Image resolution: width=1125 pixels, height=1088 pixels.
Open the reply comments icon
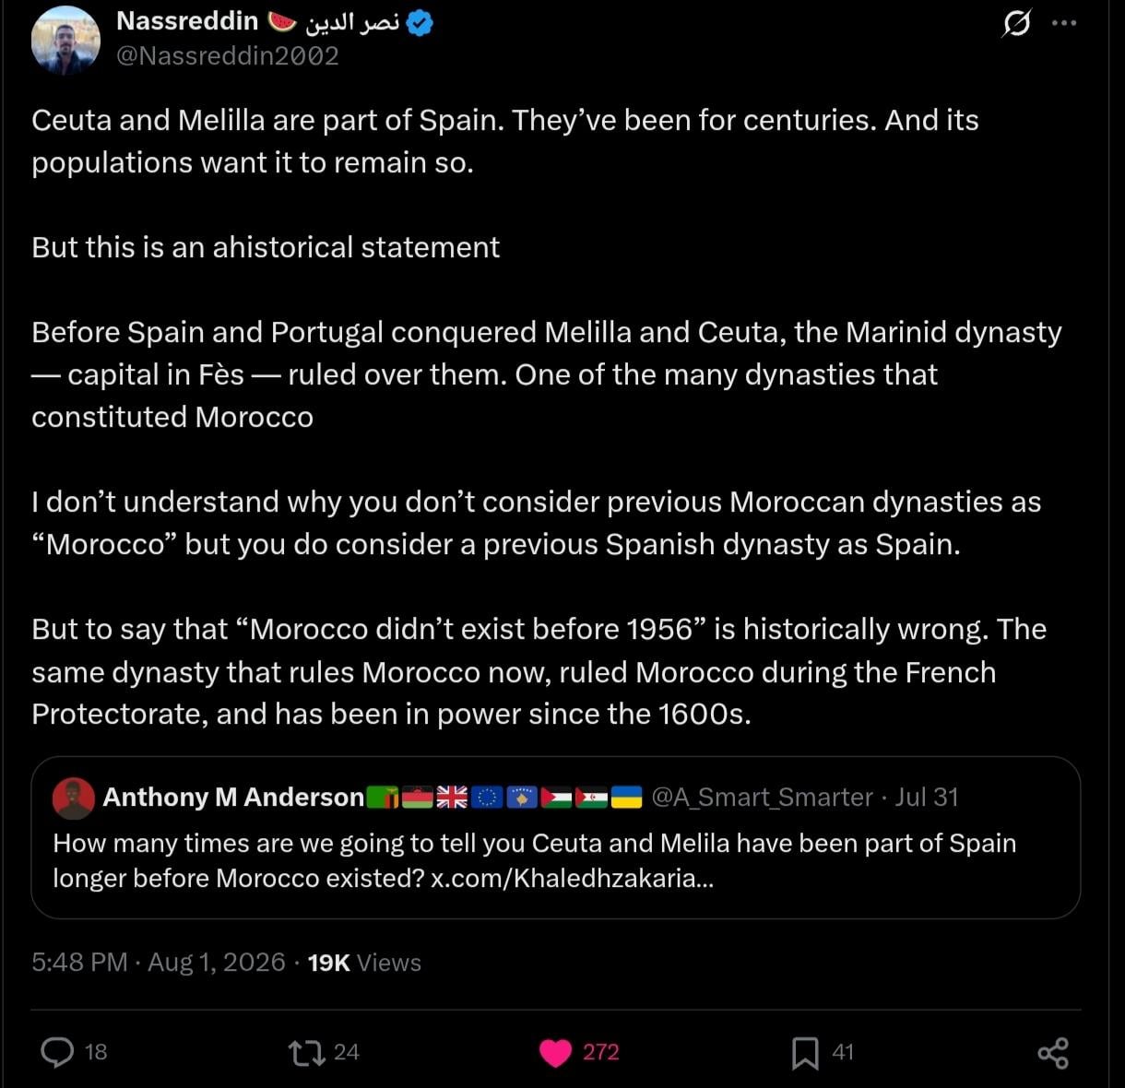point(58,1052)
